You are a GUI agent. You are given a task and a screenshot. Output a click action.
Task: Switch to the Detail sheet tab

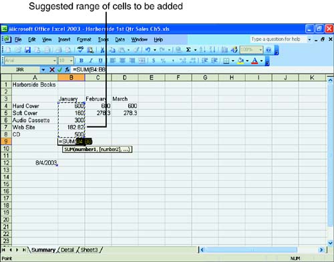coord(67,250)
